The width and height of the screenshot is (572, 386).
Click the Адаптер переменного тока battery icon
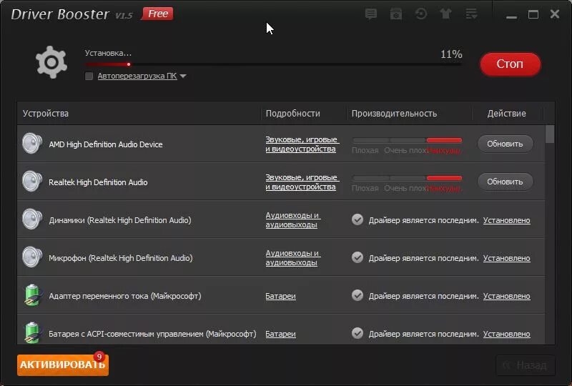point(33,295)
